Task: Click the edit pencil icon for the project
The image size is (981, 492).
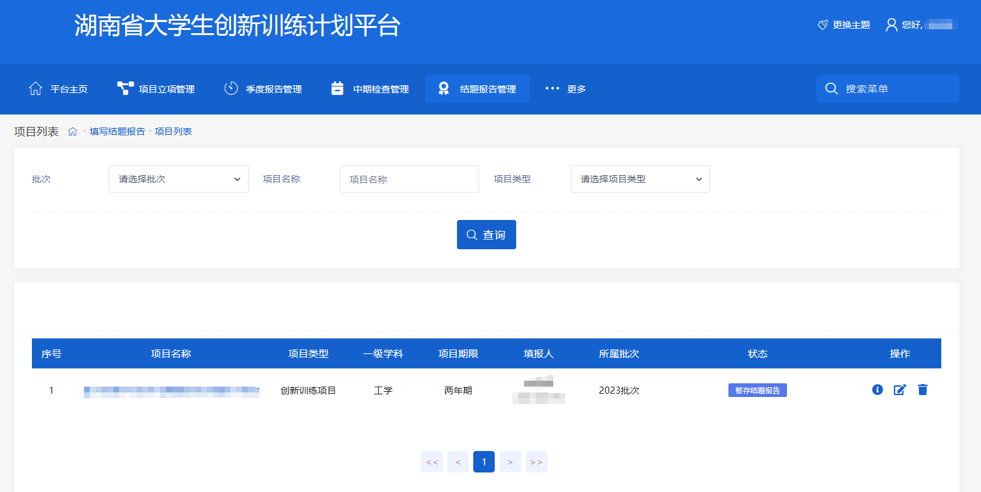Action: [900, 390]
